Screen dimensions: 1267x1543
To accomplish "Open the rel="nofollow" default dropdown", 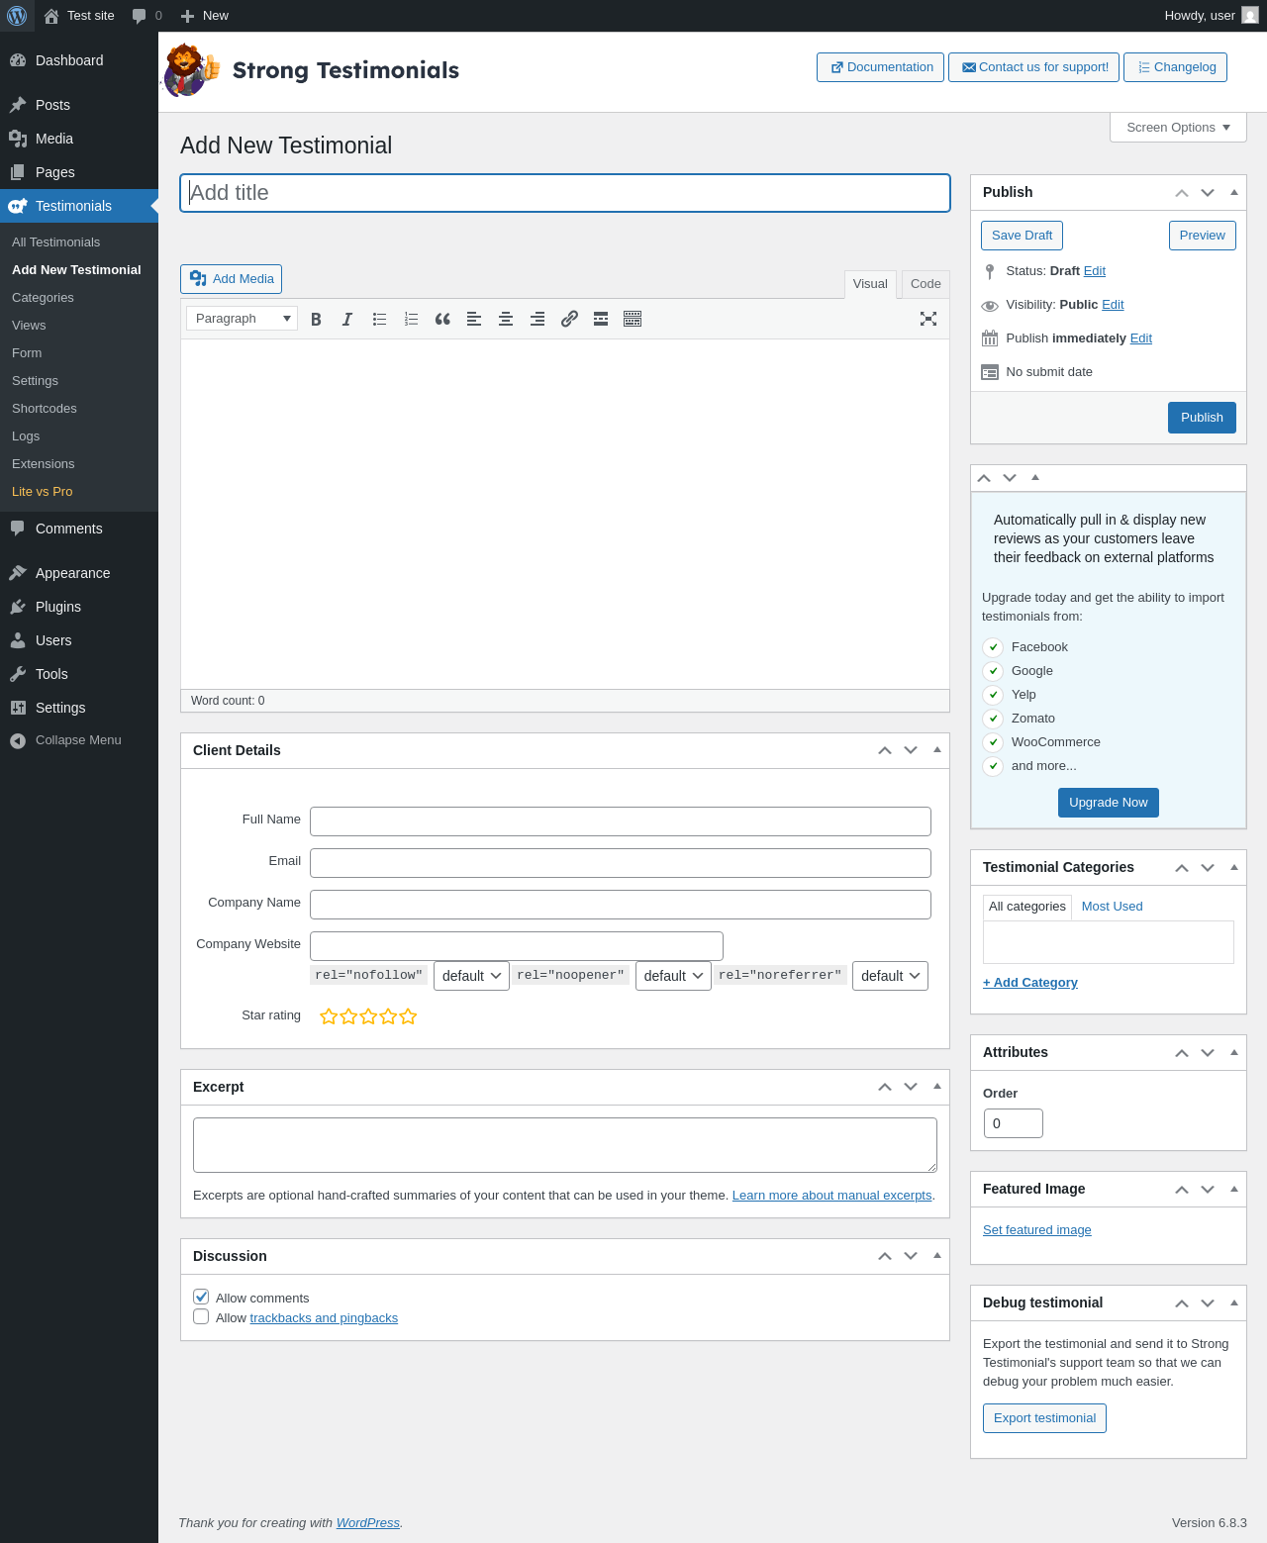I will [x=471, y=976].
